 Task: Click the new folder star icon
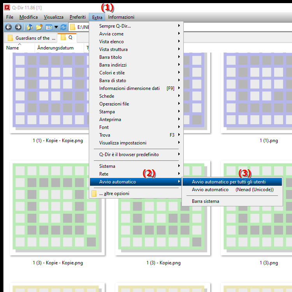pyautogui.click(x=39, y=27)
